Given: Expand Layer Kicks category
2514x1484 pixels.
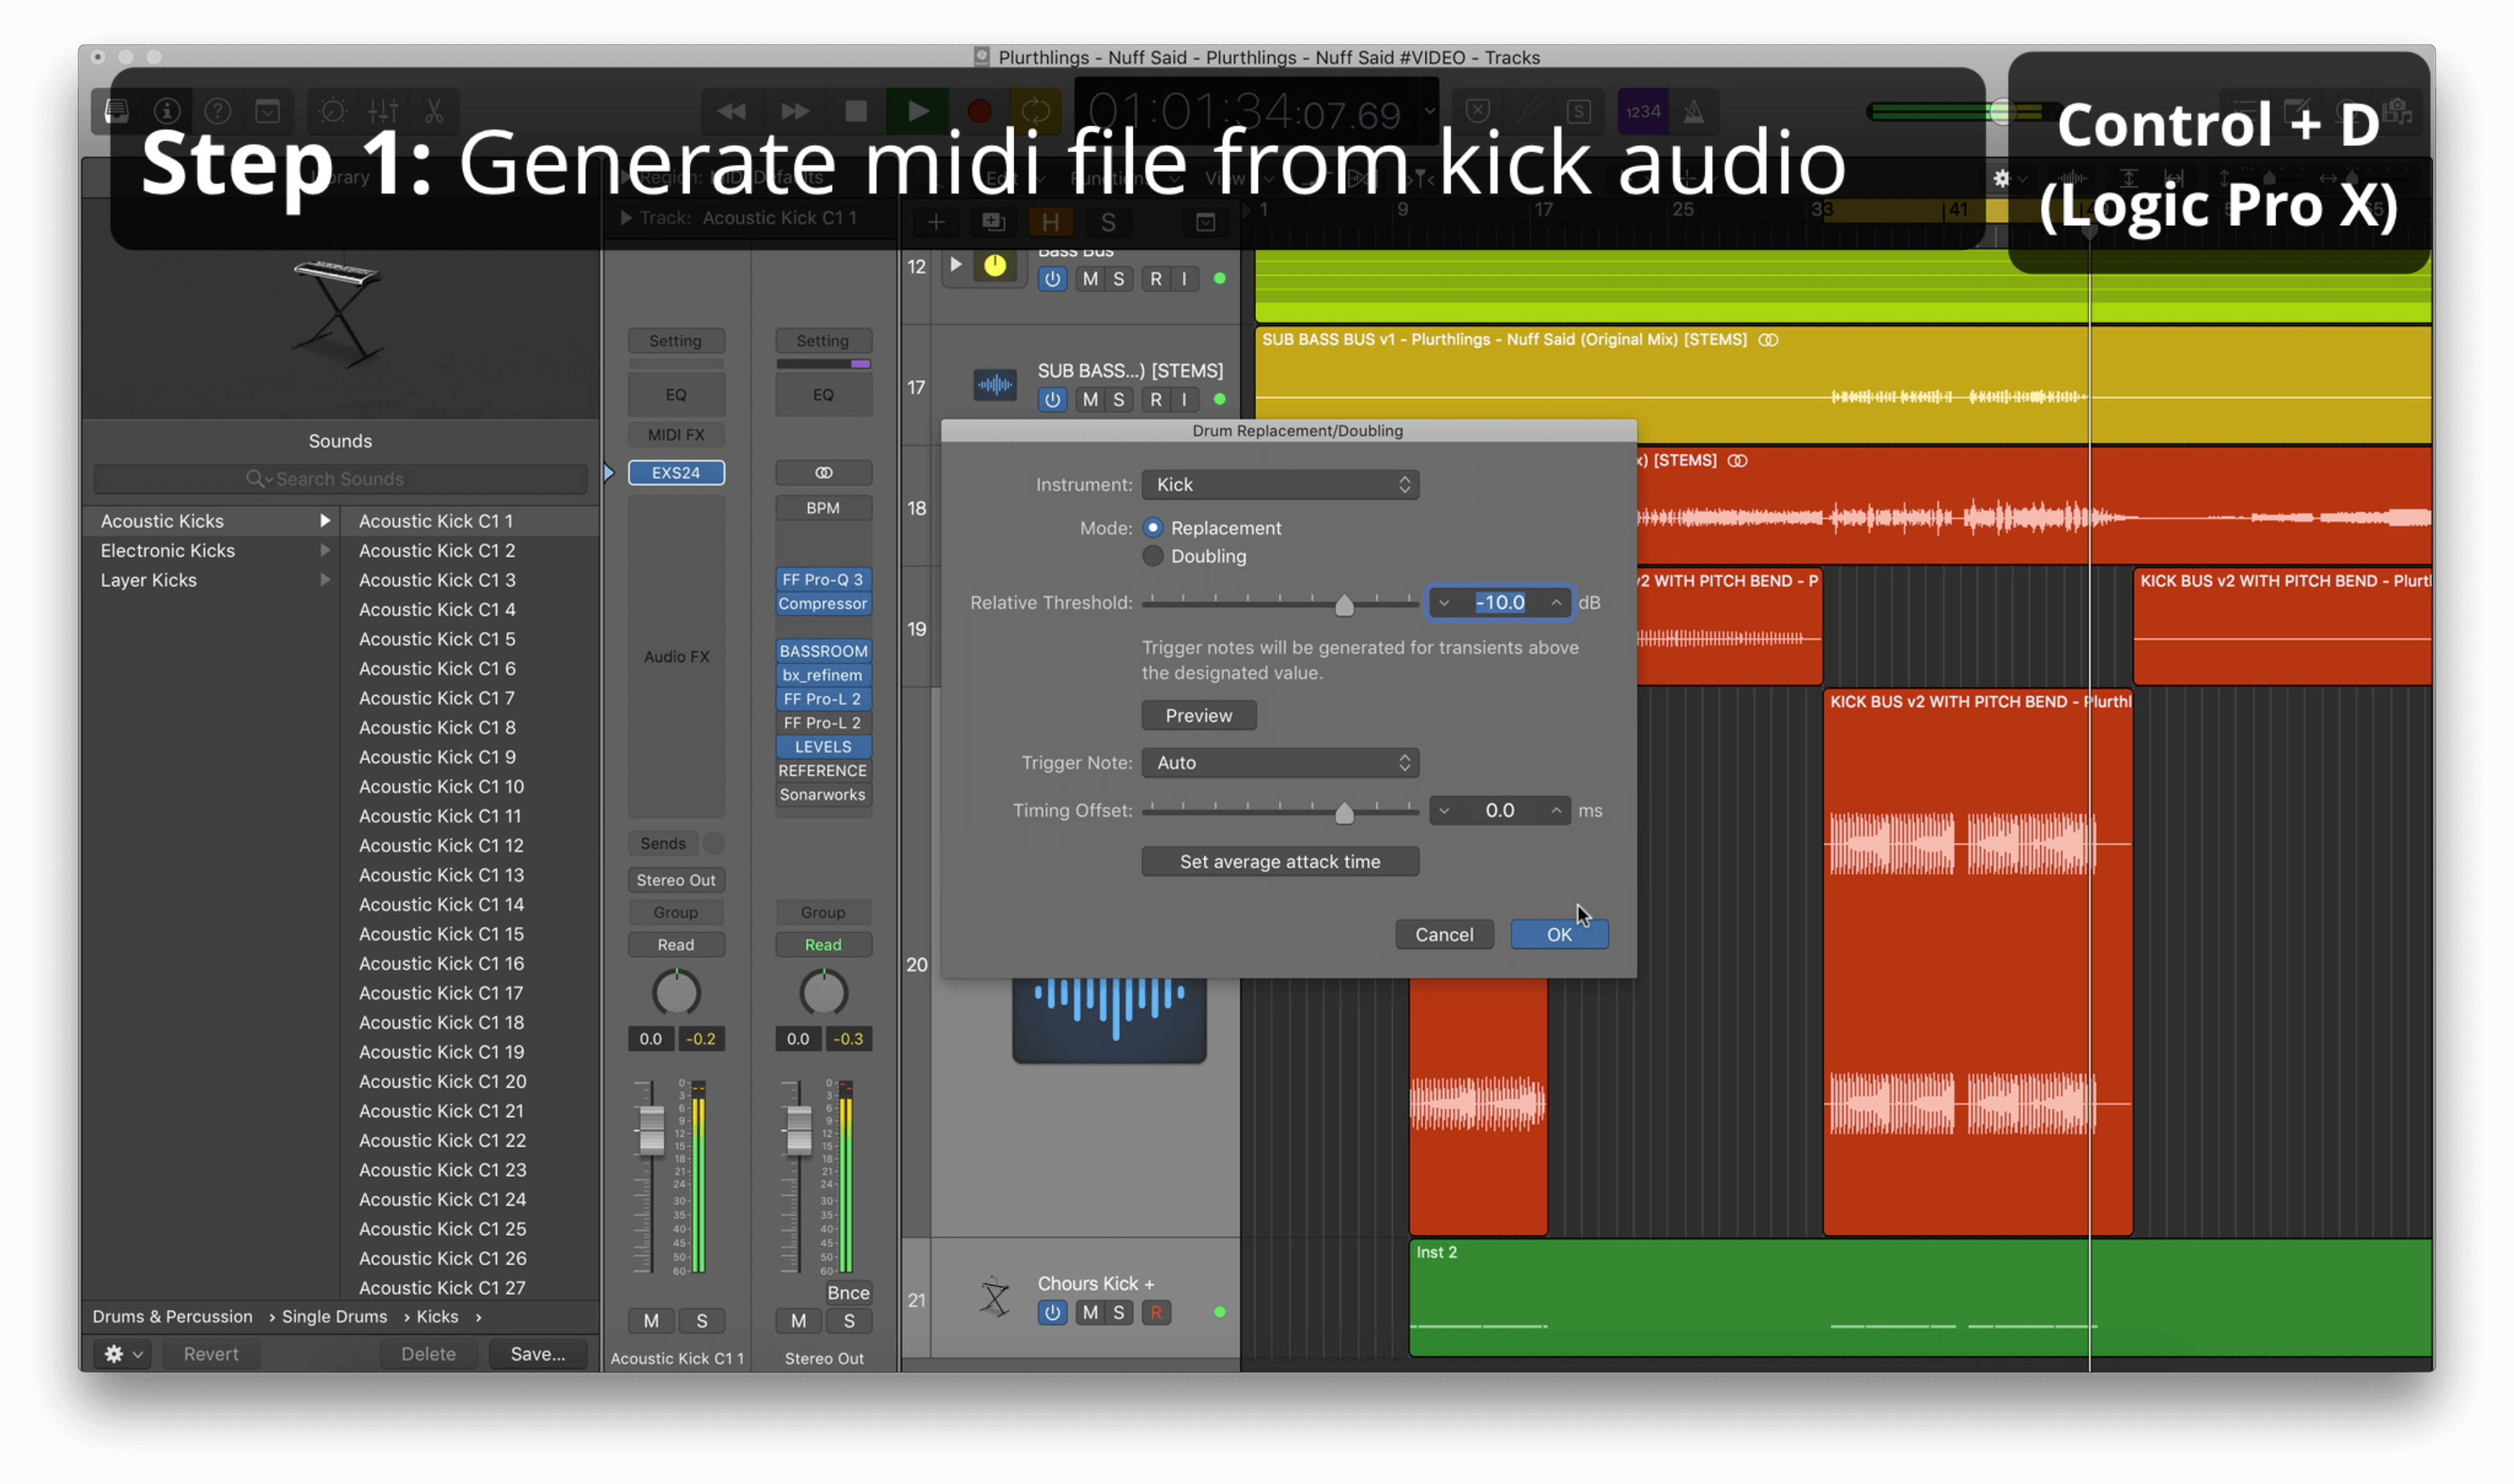Looking at the screenshot, I should coord(325,580).
